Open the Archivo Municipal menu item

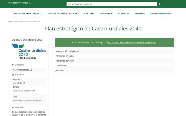161,13
